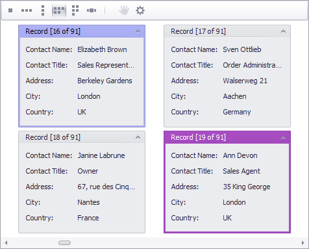Toggle the multi-row layout icon
The height and width of the screenshot is (249, 309).
pyautogui.click(x=59, y=10)
